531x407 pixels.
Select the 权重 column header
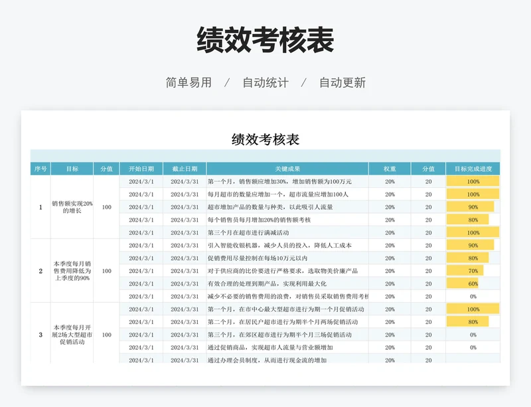pyautogui.click(x=390, y=169)
